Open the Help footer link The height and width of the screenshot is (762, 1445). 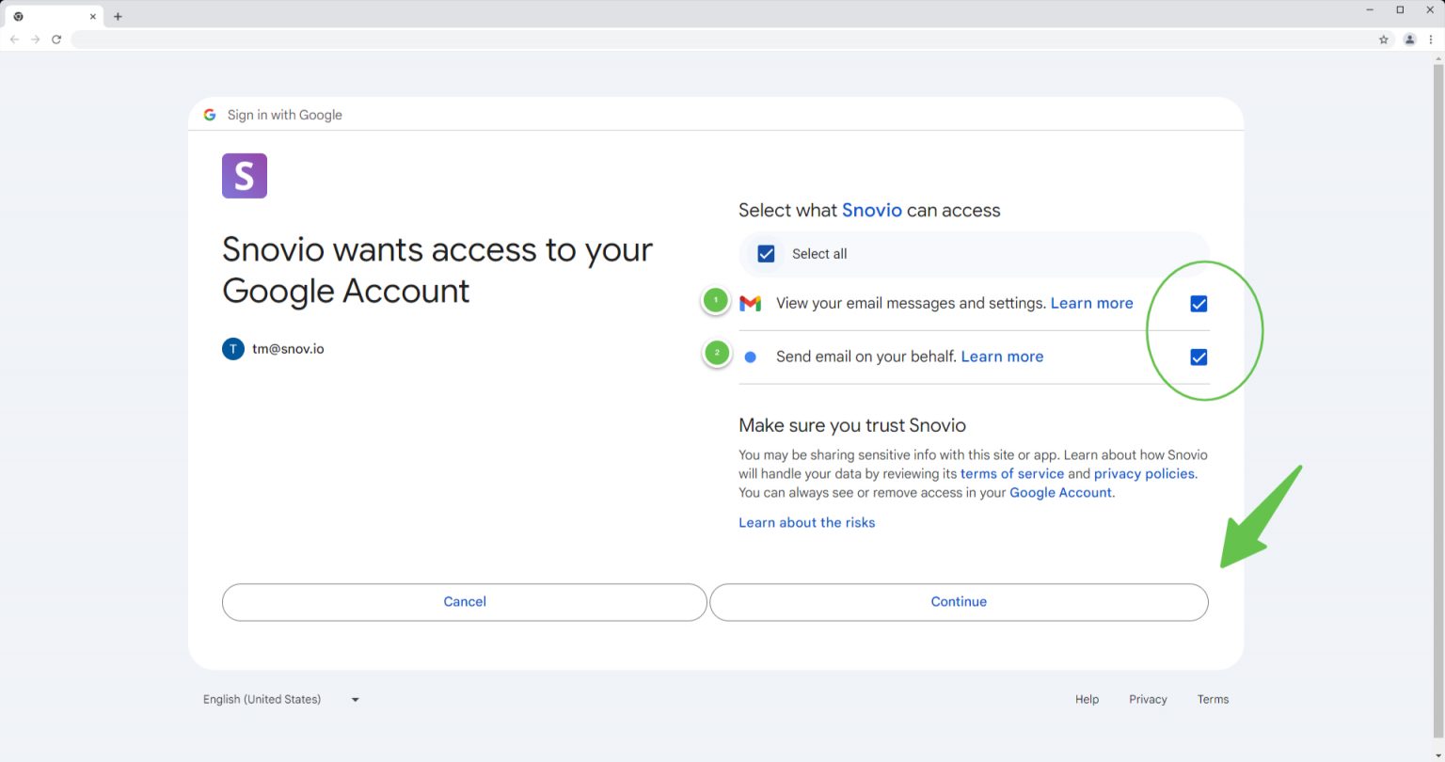click(1087, 700)
